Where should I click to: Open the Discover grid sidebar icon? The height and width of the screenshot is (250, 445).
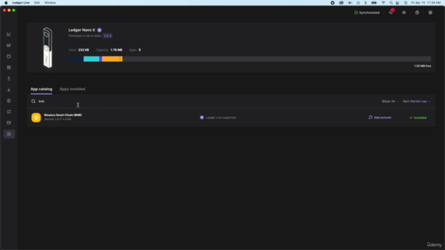coord(9,67)
